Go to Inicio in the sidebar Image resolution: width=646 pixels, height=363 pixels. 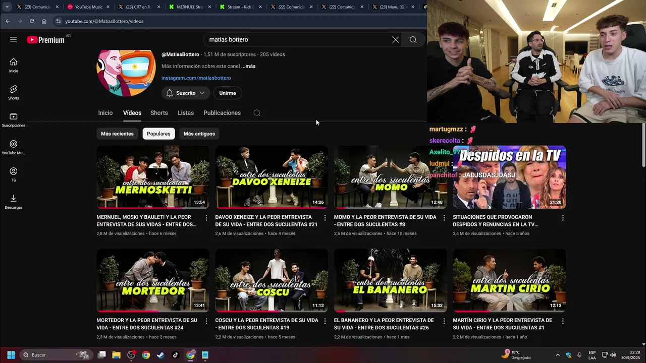pyautogui.click(x=14, y=65)
